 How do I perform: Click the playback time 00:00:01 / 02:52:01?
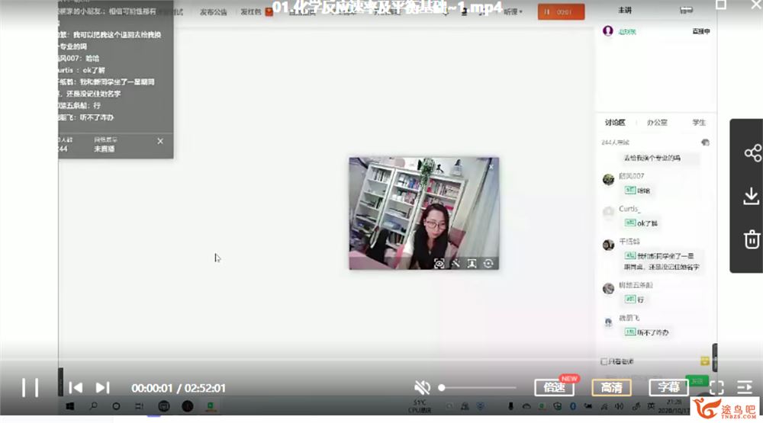pyautogui.click(x=179, y=388)
